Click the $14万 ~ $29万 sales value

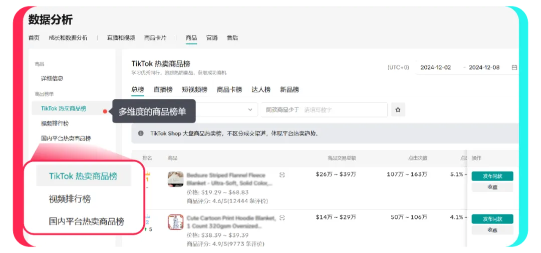pos(336,217)
